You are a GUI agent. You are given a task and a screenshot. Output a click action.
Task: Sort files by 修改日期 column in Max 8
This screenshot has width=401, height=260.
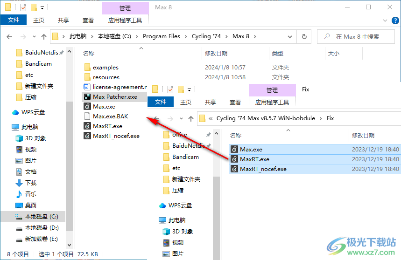(216, 54)
